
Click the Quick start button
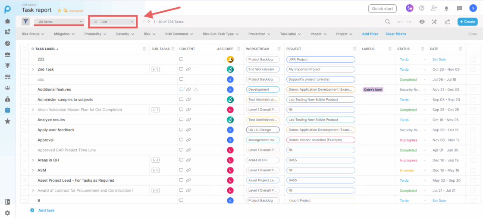(382, 9)
